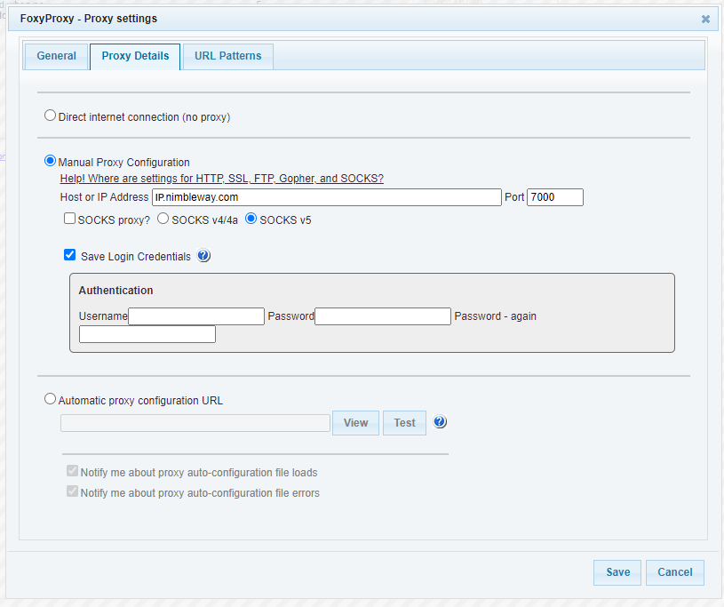
Task: Switch to the General tab
Action: coord(56,56)
